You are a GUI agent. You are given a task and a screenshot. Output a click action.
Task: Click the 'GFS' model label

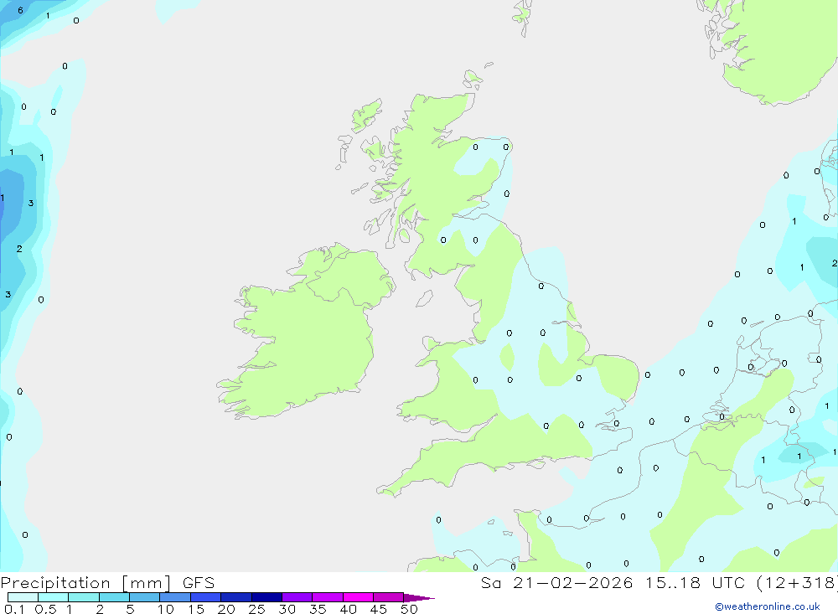(199, 583)
